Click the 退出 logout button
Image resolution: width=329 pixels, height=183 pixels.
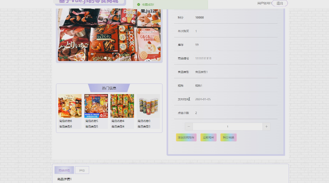(280, 3)
